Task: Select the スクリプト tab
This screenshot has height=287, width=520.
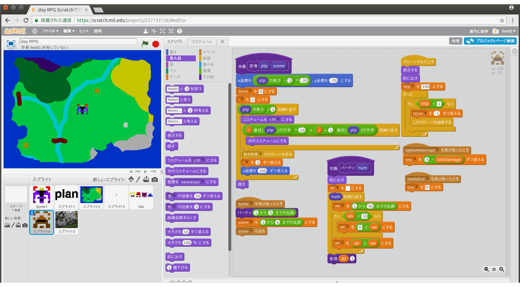Action: coord(175,42)
